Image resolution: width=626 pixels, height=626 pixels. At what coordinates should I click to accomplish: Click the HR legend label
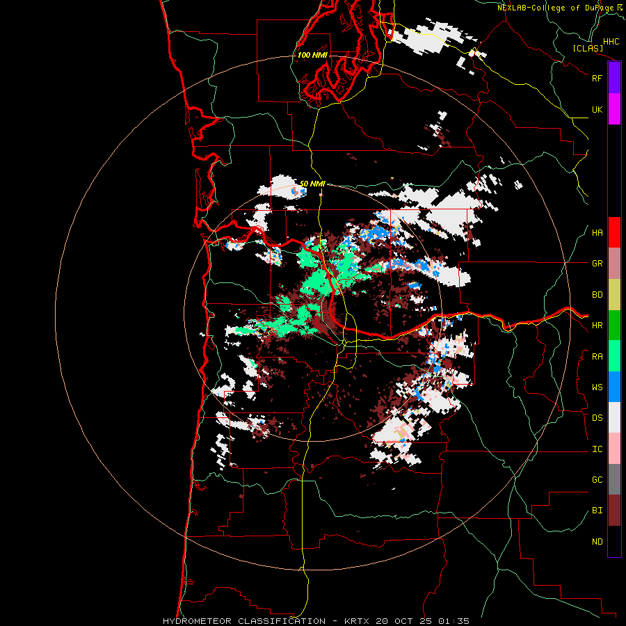[x=597, y=326]
